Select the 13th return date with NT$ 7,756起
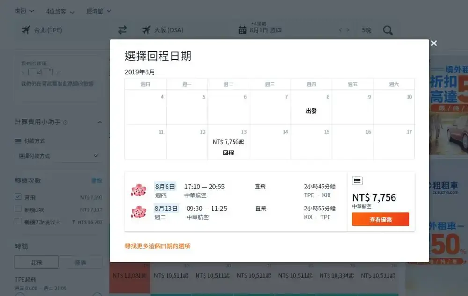The height and width of the screenshot is (296, 468). [228, 142]
